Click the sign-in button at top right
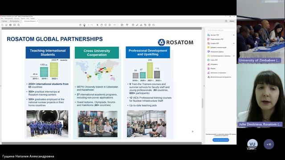Viewport: 285px width, 160px height. (x=232, y=21)
